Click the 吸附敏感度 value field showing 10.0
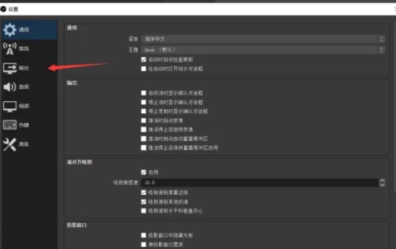 pyautogui.click(x=259, y=183)
